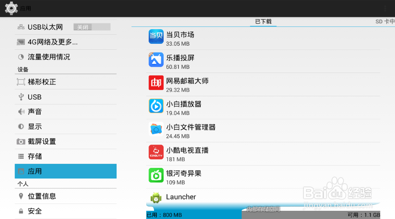Open 存储 settings
Screen dimensions: 395x219
[66, 156]
